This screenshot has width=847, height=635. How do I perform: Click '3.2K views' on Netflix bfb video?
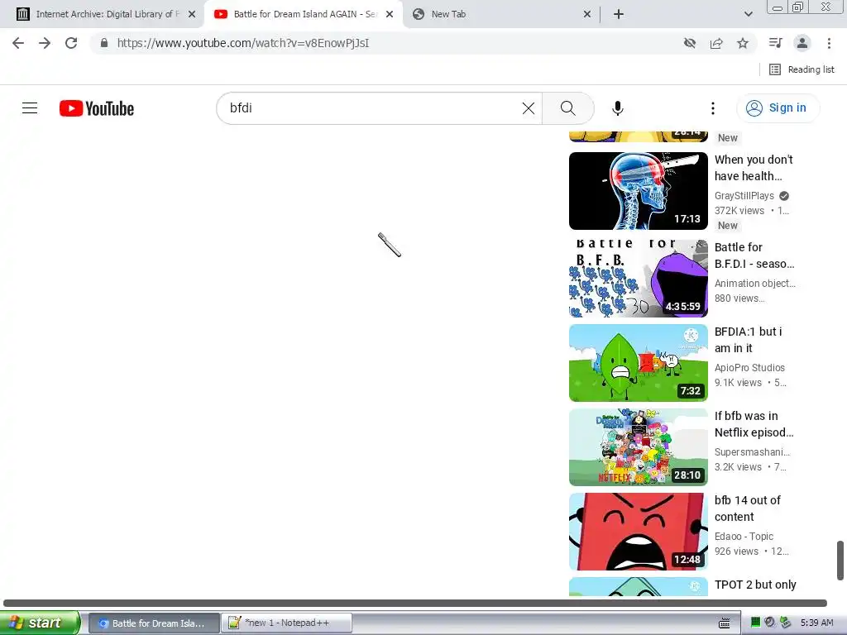point(738,466)
